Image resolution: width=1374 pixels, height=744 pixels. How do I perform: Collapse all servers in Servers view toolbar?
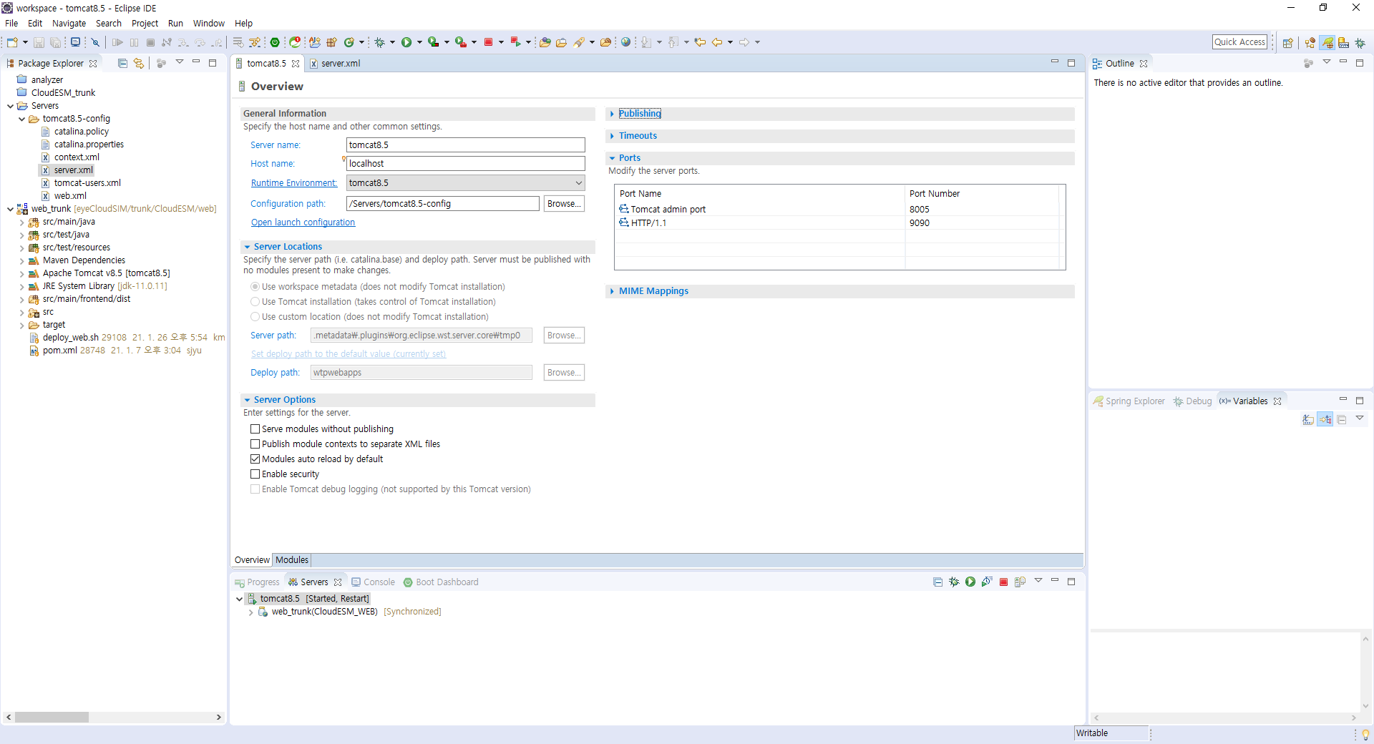[937, 582]
